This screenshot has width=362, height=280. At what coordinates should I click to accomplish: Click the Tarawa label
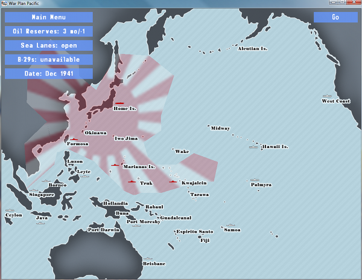(200, 195)
